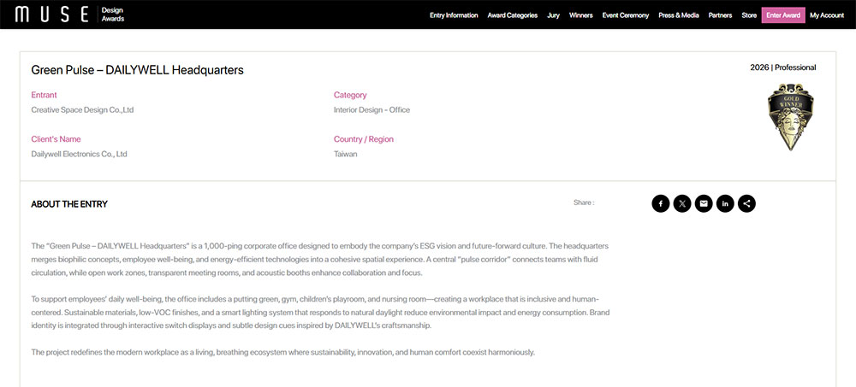Screen dimensions: 856x387
Task: Open Event Ceremony menu item
Action: coord(626,15)
